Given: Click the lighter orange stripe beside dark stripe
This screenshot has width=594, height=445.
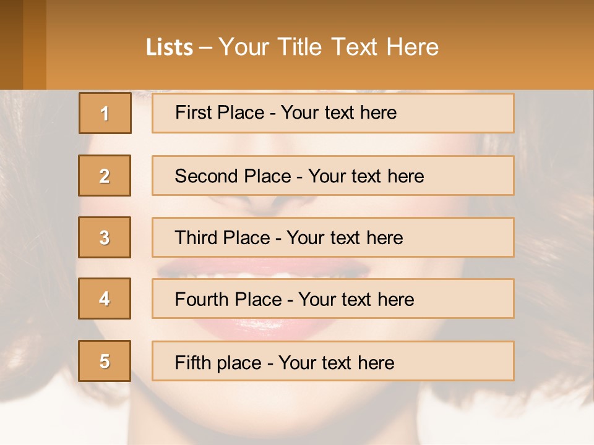Looking at the screenshot, I should 35,44.
